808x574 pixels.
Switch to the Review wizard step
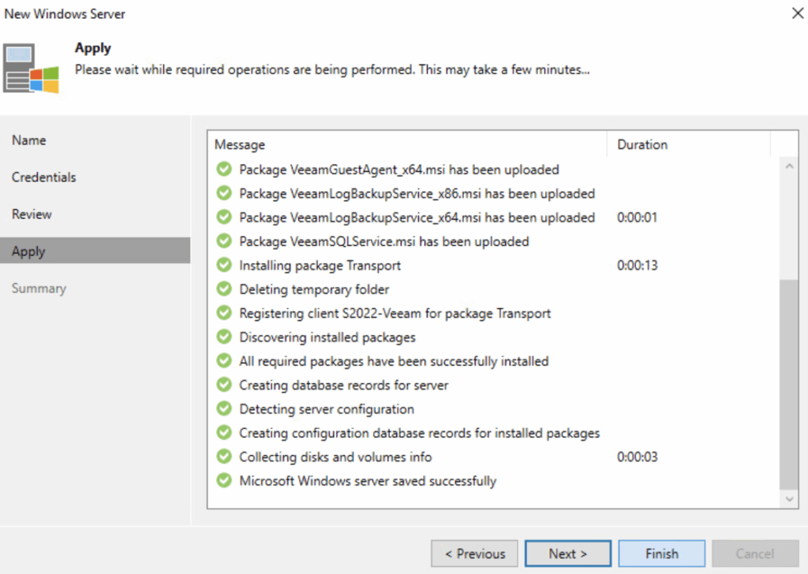pyautogui.click(x=95, y=214)
